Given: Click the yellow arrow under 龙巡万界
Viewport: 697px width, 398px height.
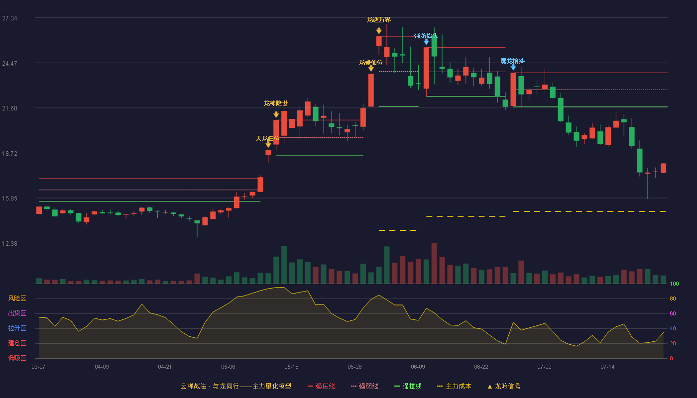Looking at the screenshot, I should pyautogui.click(x=379, y=31).
